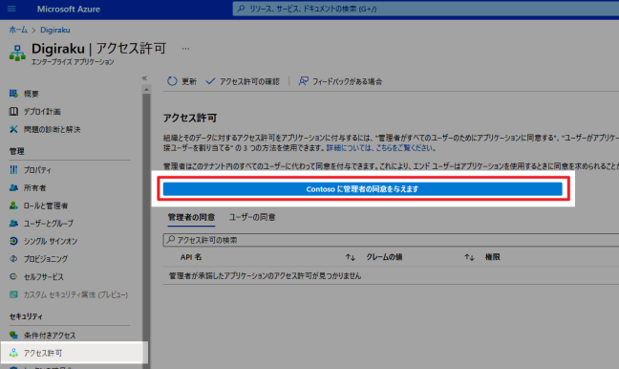Click the 概要 grid icon in sidebar
The width and height of the screenshot is (619, 369).
coord(13,94)
